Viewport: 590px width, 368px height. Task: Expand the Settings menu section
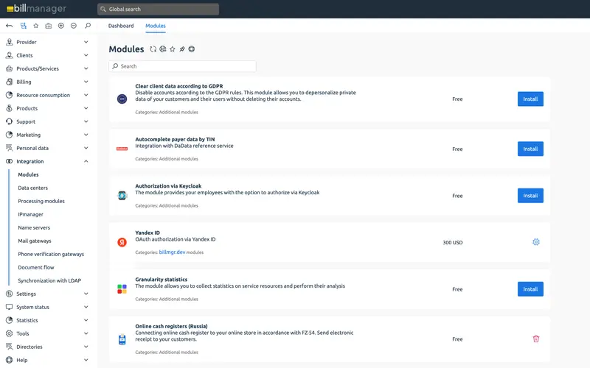[x=47, y=294]
